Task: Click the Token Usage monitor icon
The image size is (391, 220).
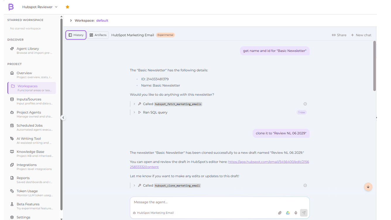Action: [12, 191]
